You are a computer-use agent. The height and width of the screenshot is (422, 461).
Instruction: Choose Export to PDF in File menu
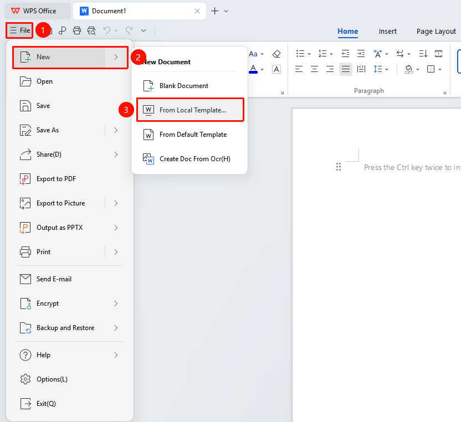pos(70,179)
